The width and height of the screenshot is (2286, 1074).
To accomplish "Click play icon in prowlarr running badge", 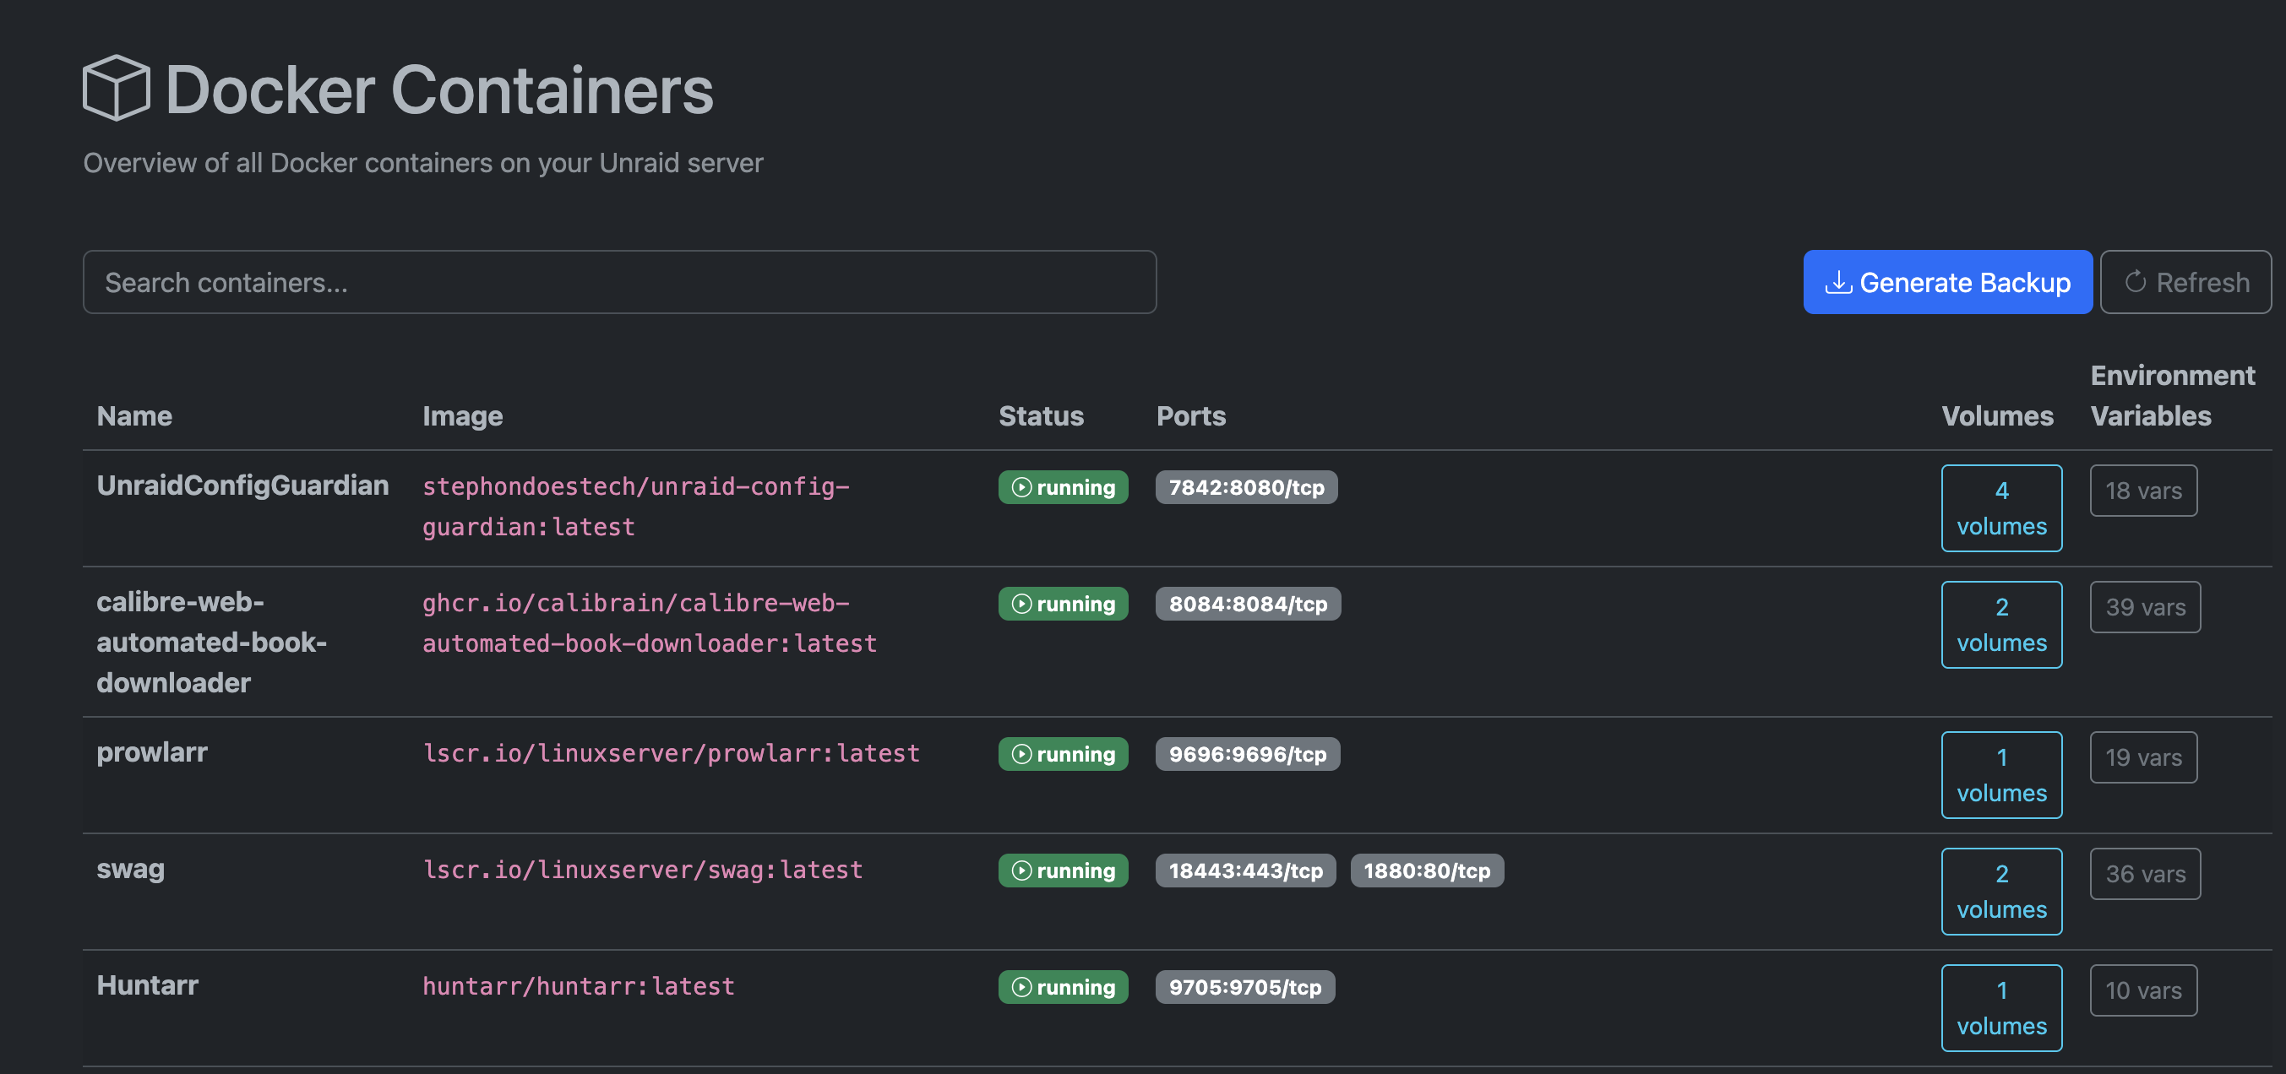I will pos(1021,755).
